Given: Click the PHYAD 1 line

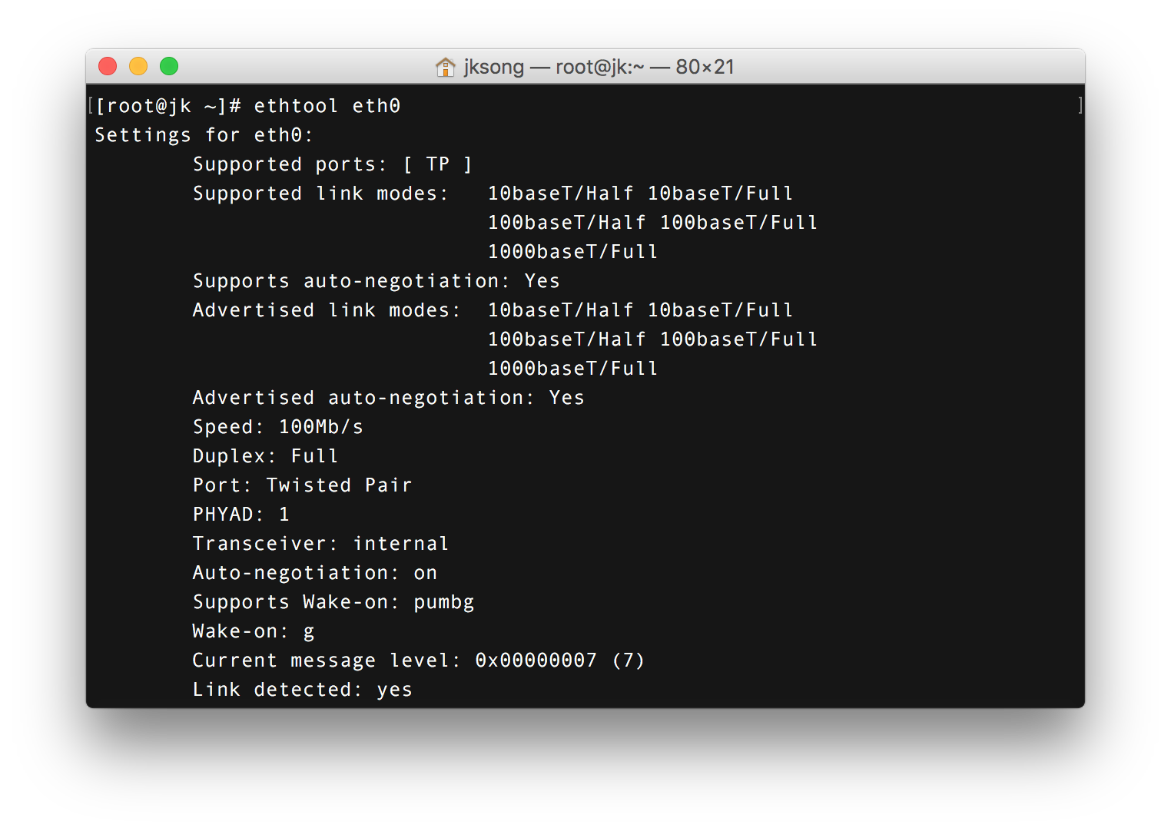Looking at the screenshot, I should (x=241, y=515).
